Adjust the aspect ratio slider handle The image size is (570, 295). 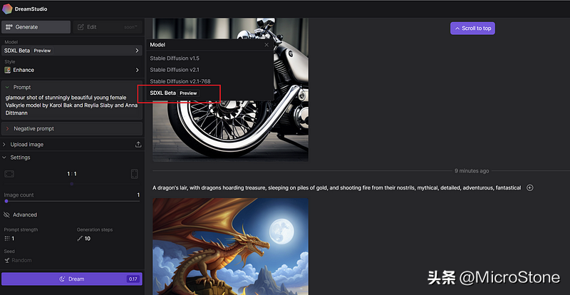point(72,184)
